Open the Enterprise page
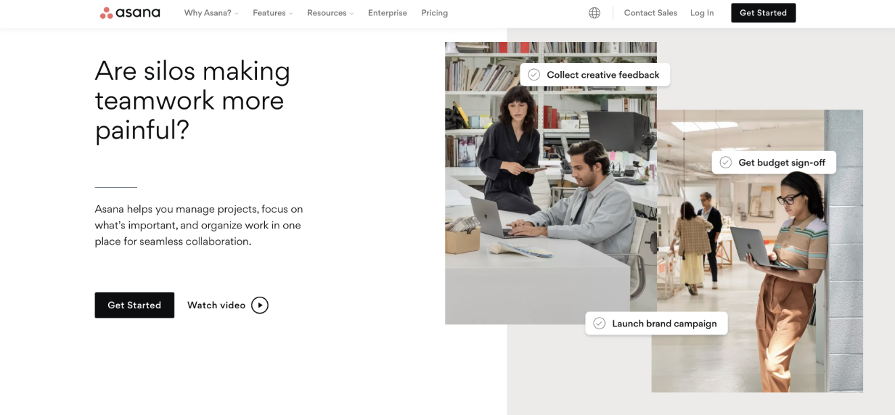 click(387, 13)
